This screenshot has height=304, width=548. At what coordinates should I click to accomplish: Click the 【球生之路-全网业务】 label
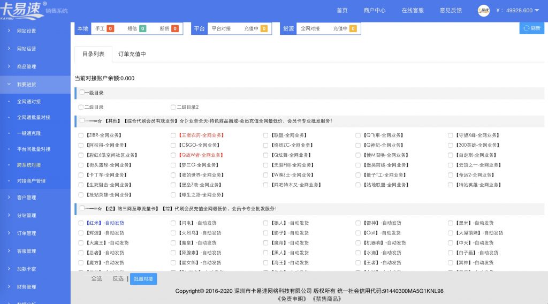coord(201,195)
